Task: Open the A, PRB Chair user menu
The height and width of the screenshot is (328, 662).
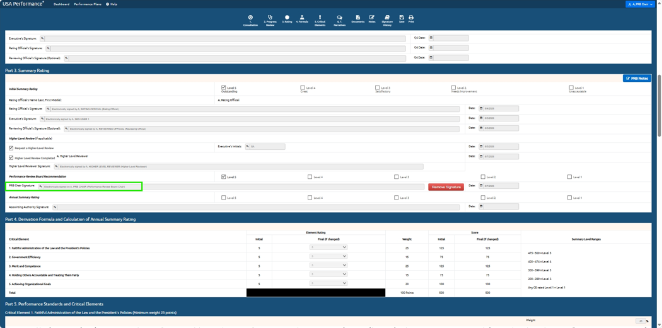Action: [x=640, y=4]
